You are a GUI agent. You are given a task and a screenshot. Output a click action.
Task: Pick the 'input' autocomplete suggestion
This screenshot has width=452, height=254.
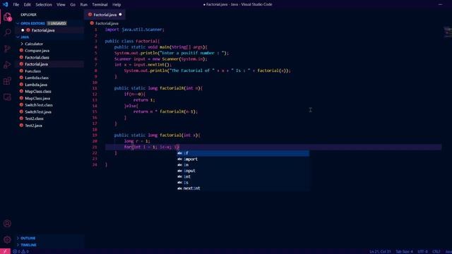point(243,171)
